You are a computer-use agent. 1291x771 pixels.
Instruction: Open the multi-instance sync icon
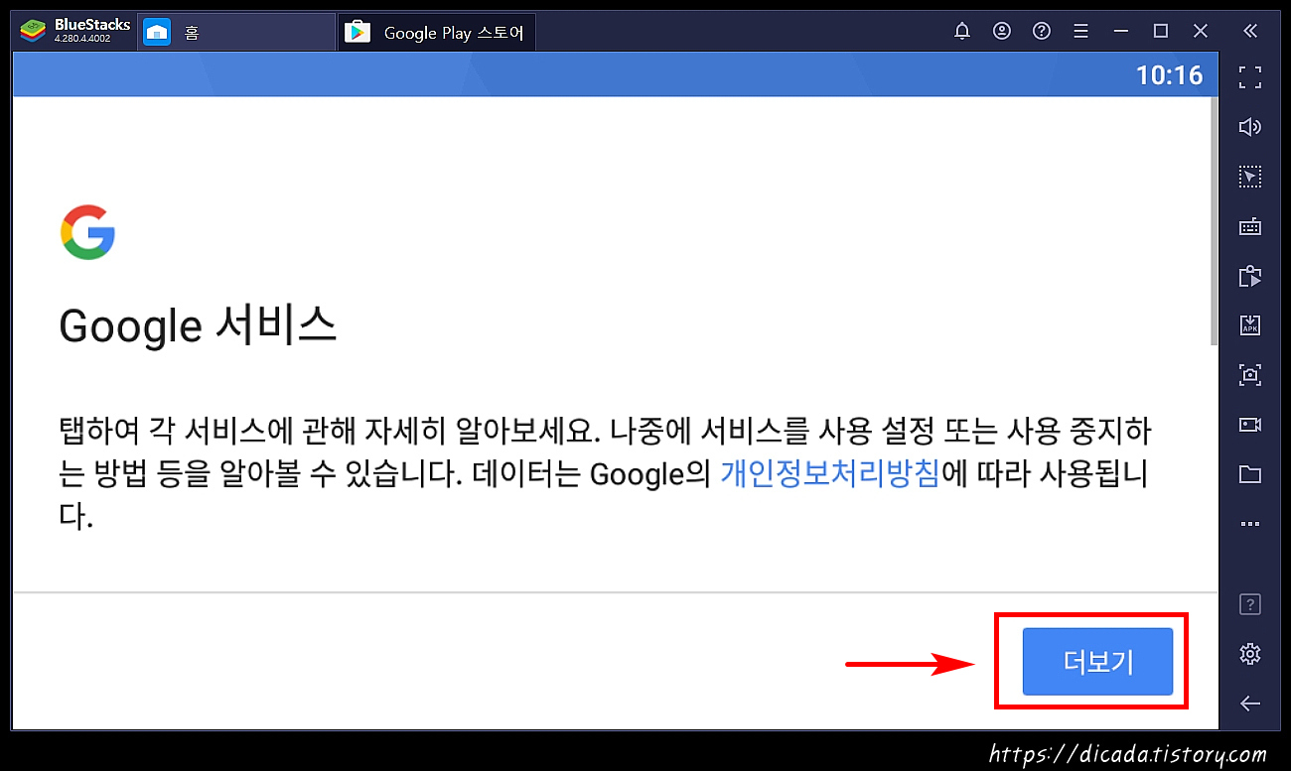[x=1250, y=276]
